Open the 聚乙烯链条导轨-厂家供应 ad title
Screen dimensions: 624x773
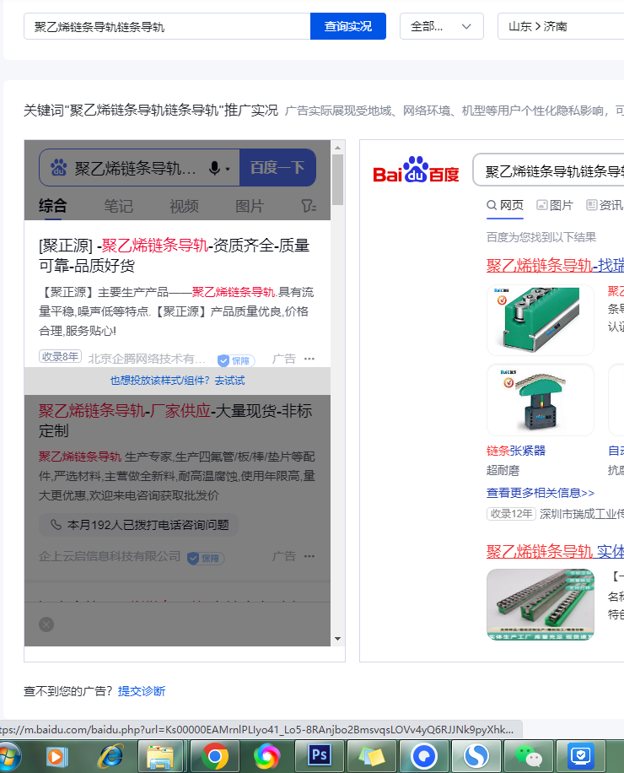point(175,420)
